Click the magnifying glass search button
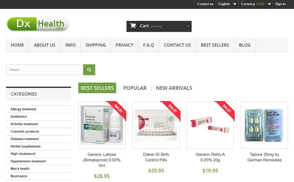294x182 pixels. [89, 70]
